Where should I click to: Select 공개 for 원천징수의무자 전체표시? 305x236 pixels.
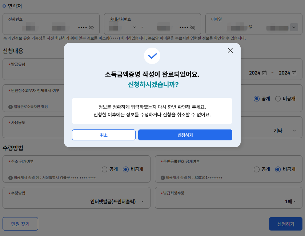(x=257, y=99)
